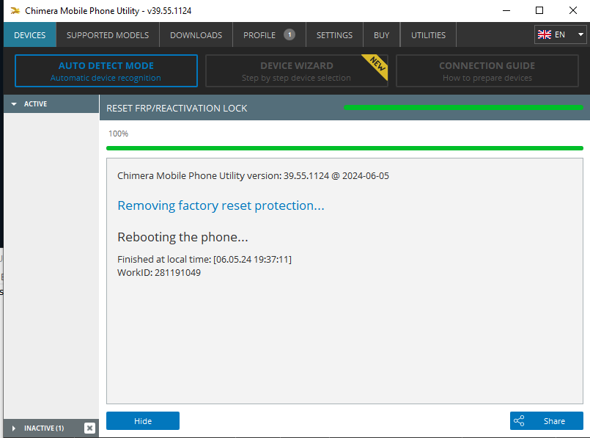Screen dimensions: 590x438
Task: Switch to the Supported Models tab
Action: click(x=108, y=35)
